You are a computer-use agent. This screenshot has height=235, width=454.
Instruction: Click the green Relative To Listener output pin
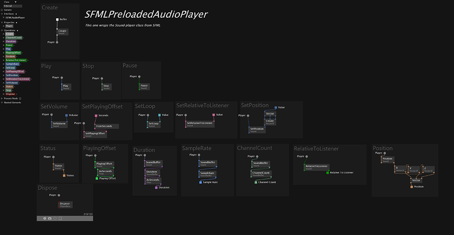coord(328,173)
